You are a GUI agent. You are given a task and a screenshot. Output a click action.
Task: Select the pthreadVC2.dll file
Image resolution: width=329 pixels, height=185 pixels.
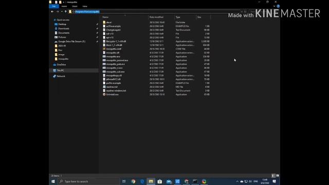point(113,79)
